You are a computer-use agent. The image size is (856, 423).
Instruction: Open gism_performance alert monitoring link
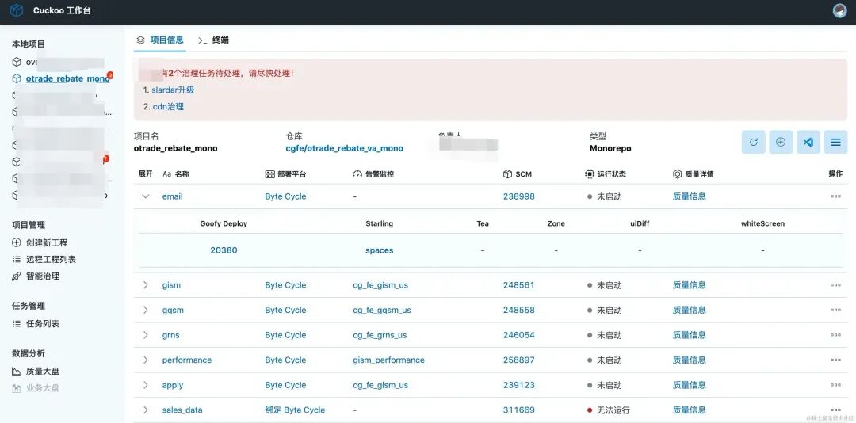[x=388, y=360]
